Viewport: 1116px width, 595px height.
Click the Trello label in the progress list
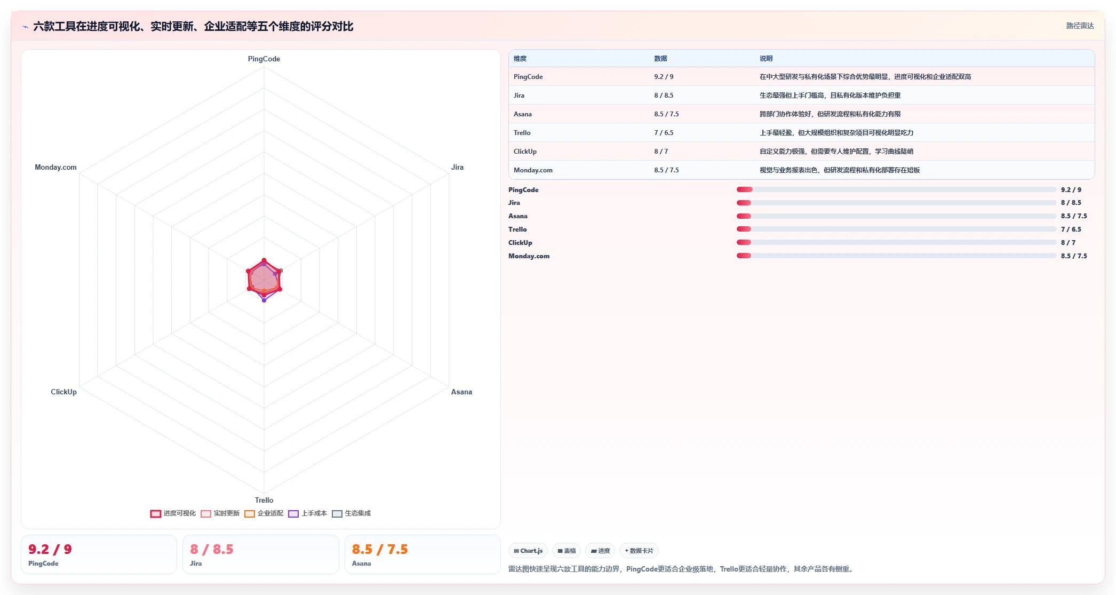coord(517,229)
